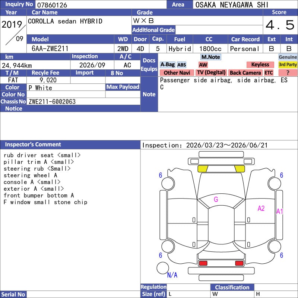
Task: Toggle the Genuine parts indicator
Action: pyautogui.click(x=288, y=57)
